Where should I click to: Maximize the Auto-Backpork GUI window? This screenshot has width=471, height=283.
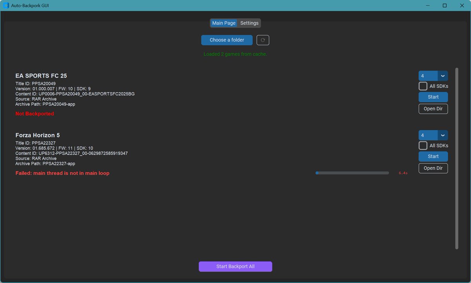pos(445,5)
